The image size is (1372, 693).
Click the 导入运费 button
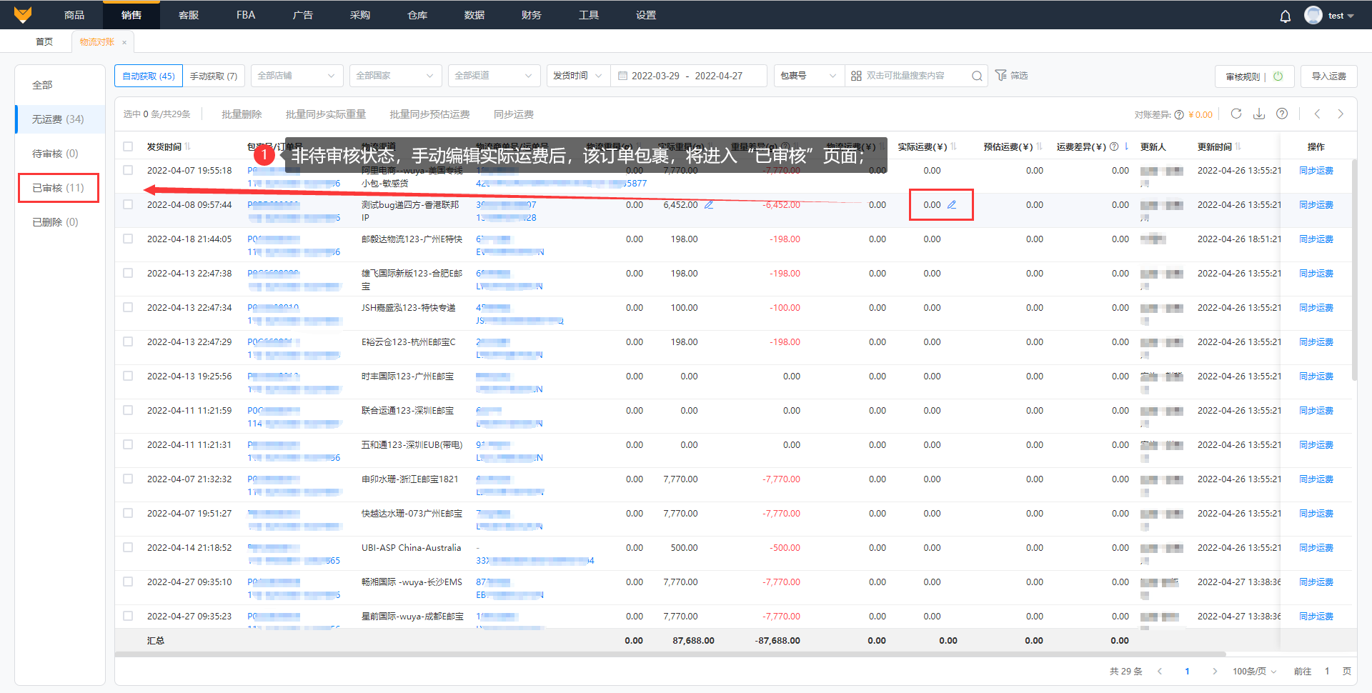point(1328,76)
